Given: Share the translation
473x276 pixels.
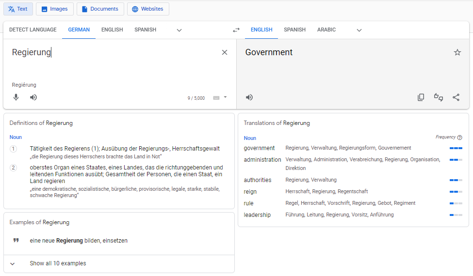Looking at the screenshot, I should pyautogui.click(x=456, y=97).
